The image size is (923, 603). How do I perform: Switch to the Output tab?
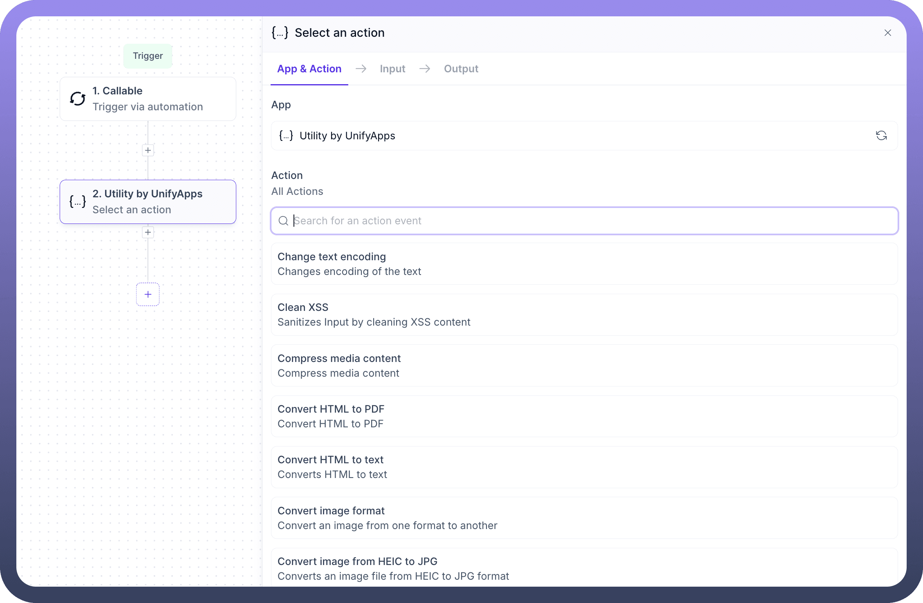click(461, 69)
